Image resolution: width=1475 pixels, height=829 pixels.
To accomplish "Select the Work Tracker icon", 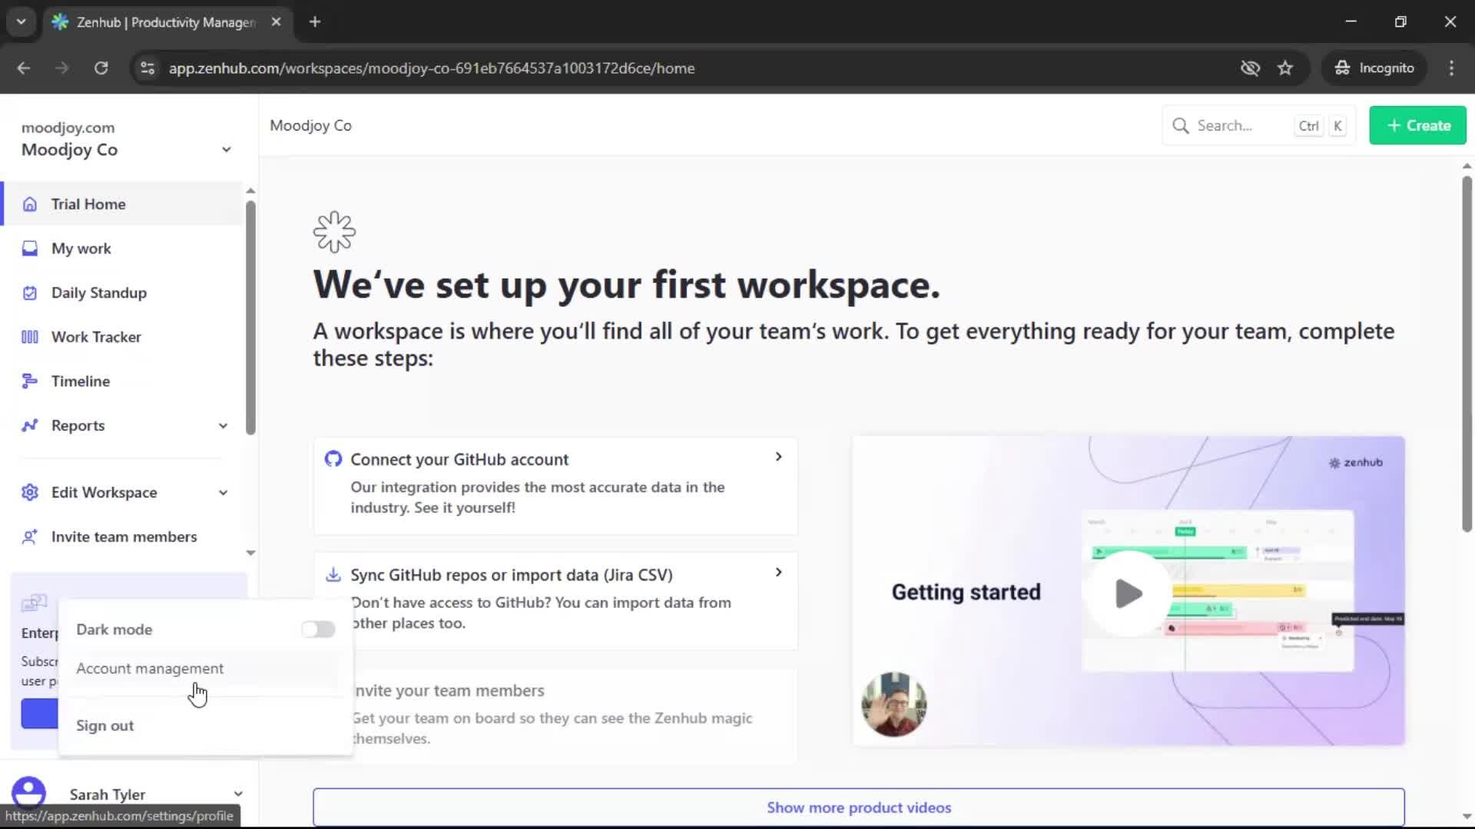I will (x=29, y=336).
